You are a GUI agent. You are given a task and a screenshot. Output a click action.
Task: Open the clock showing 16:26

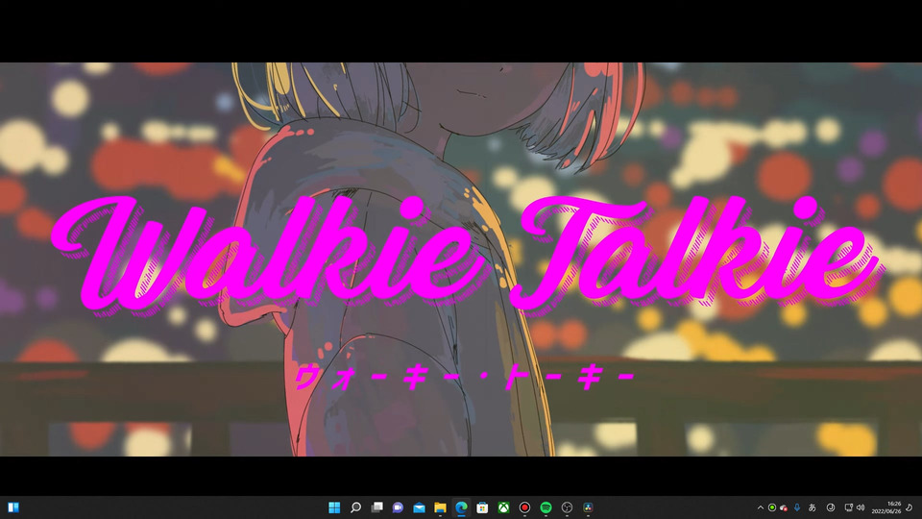pos(886,507)
